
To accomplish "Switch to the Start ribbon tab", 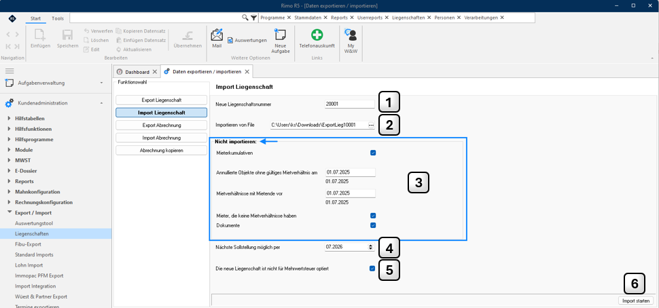I will point(36,18).
